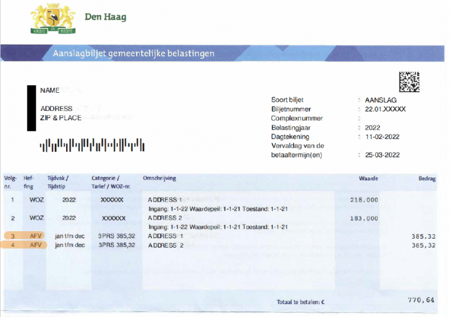Screen dimensions: 449x317
Task: Click the QR code on the bill
Action: (x=409, y=82)
